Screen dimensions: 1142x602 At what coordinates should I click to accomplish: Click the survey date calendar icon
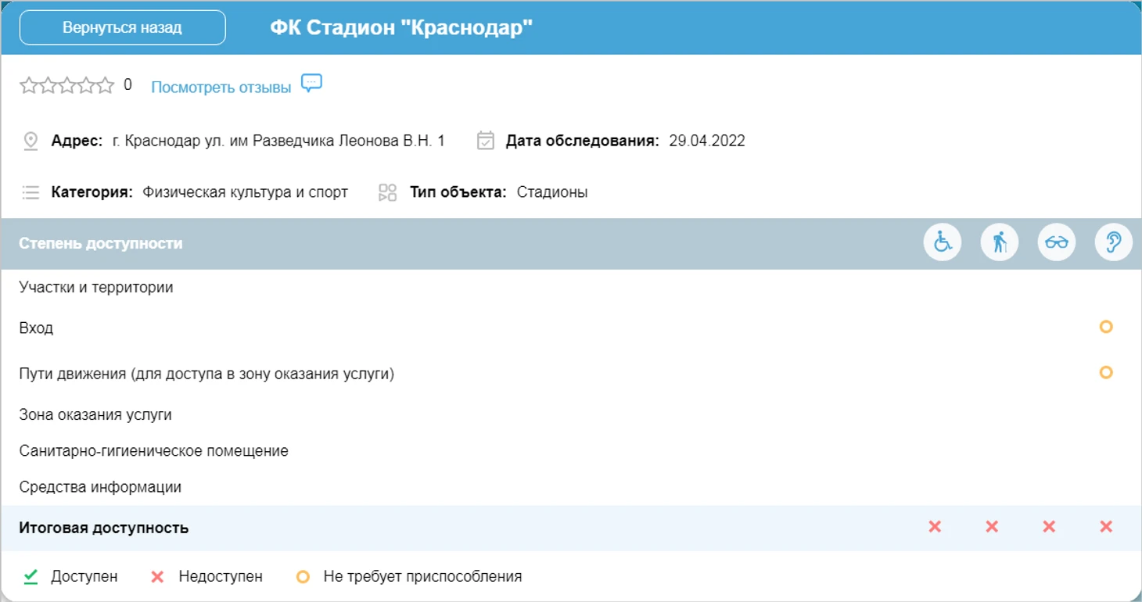coord(486,142)
